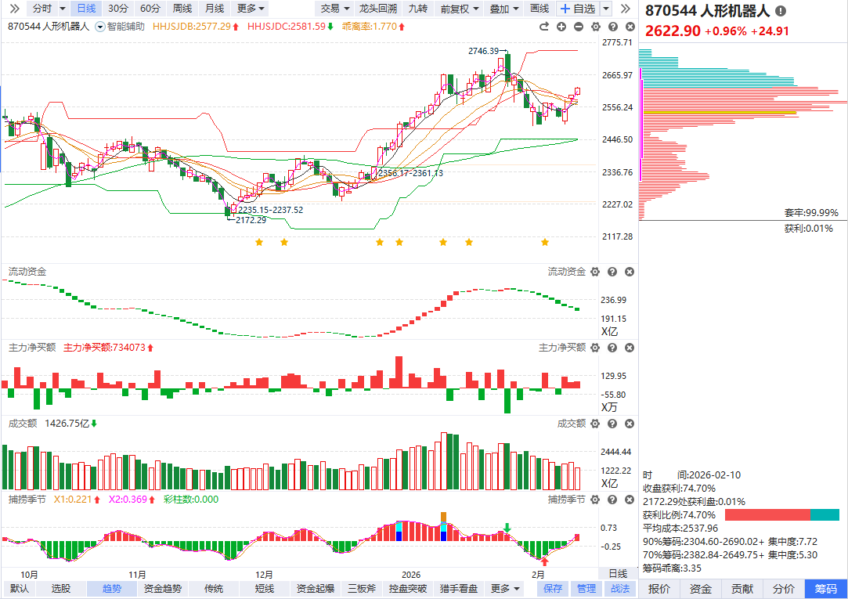Click the zoom-in plus icon on main chart
Screen dimensions: 848x599
[561, 26]
